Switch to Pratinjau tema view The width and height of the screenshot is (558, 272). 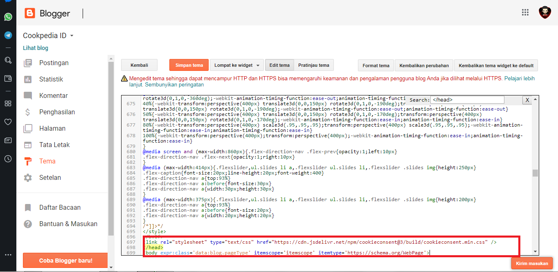pos(313,65)
